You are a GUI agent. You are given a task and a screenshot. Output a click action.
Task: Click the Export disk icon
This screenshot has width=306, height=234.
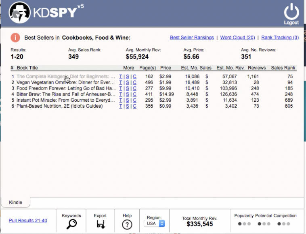click(101, 224)
